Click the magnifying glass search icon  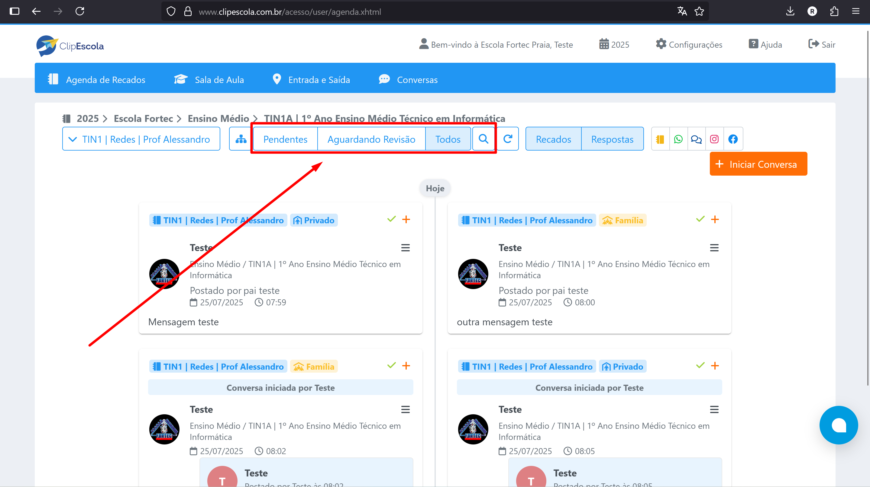483,139
